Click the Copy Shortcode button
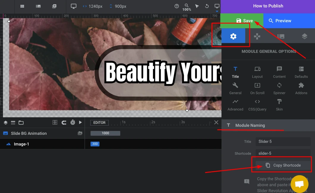Viewport: 315px width, 193px height. pos(283,165)
